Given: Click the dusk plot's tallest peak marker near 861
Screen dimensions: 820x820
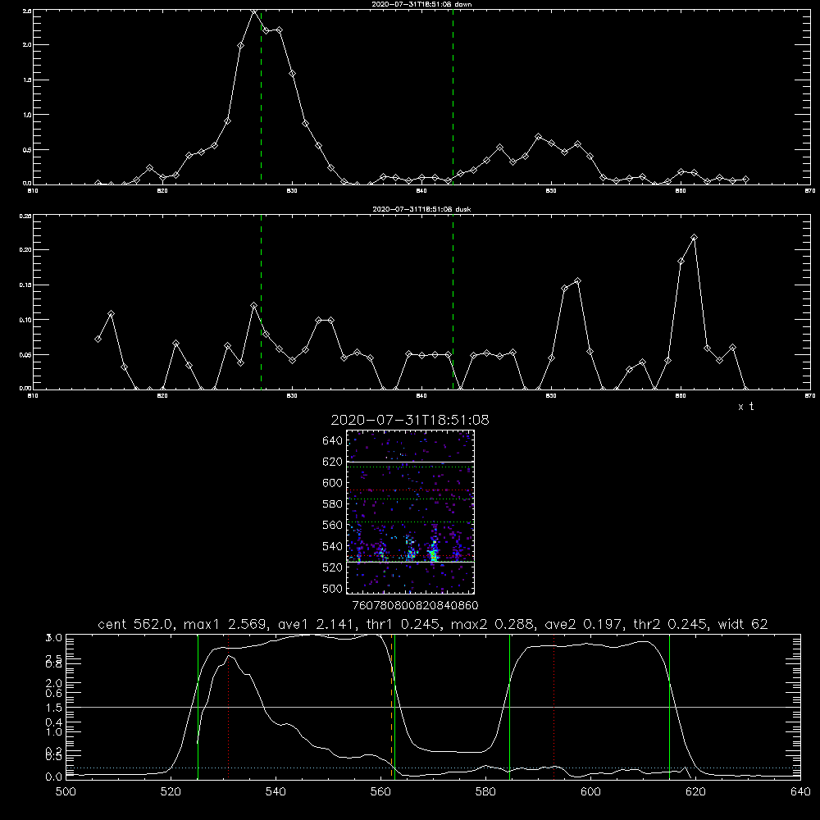Looking at the screenshot, I should pyautogui.click(x=694, y=238).
